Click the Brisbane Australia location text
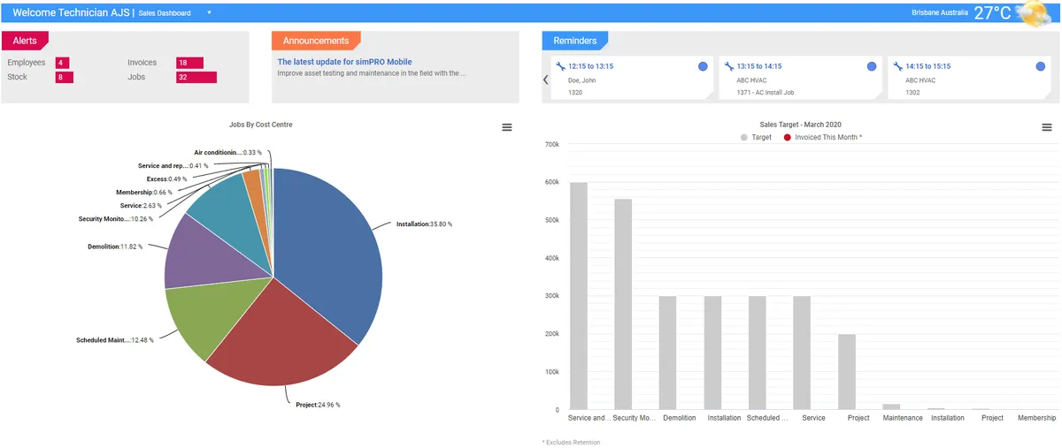This screenshot has width=1062, height=448. 939,13
